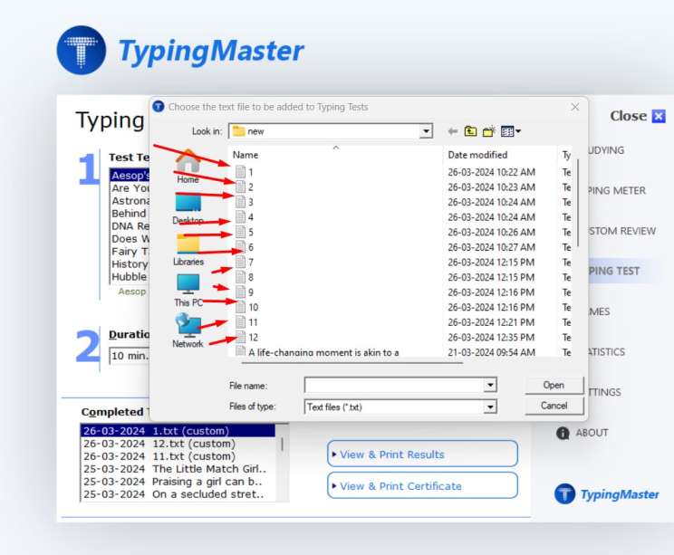The image size is (674, 555).
Task: Click the Open button
Action: 554,385
